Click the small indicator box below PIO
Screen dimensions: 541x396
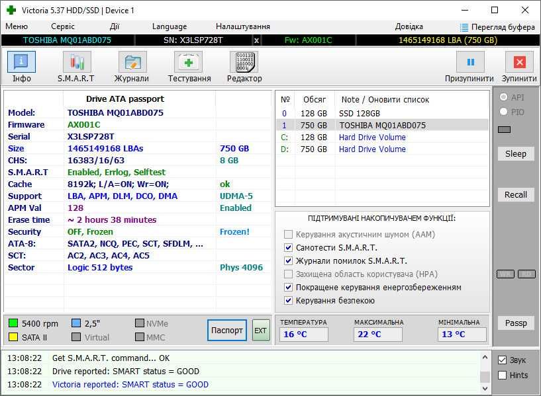pos(504,130)
